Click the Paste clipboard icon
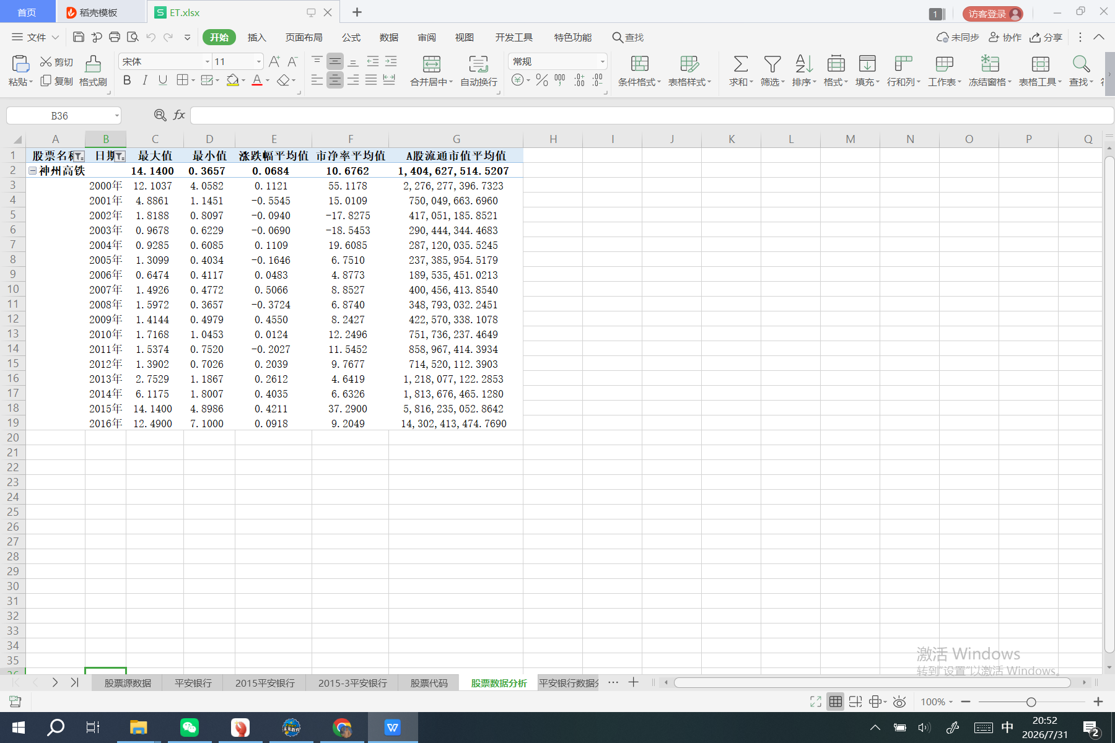This screenshot has height=743, width=1115. click(20, 64)
